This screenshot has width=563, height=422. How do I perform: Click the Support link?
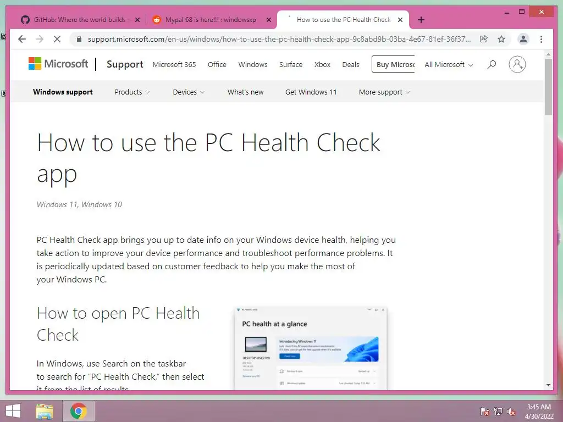pos(125,65)
